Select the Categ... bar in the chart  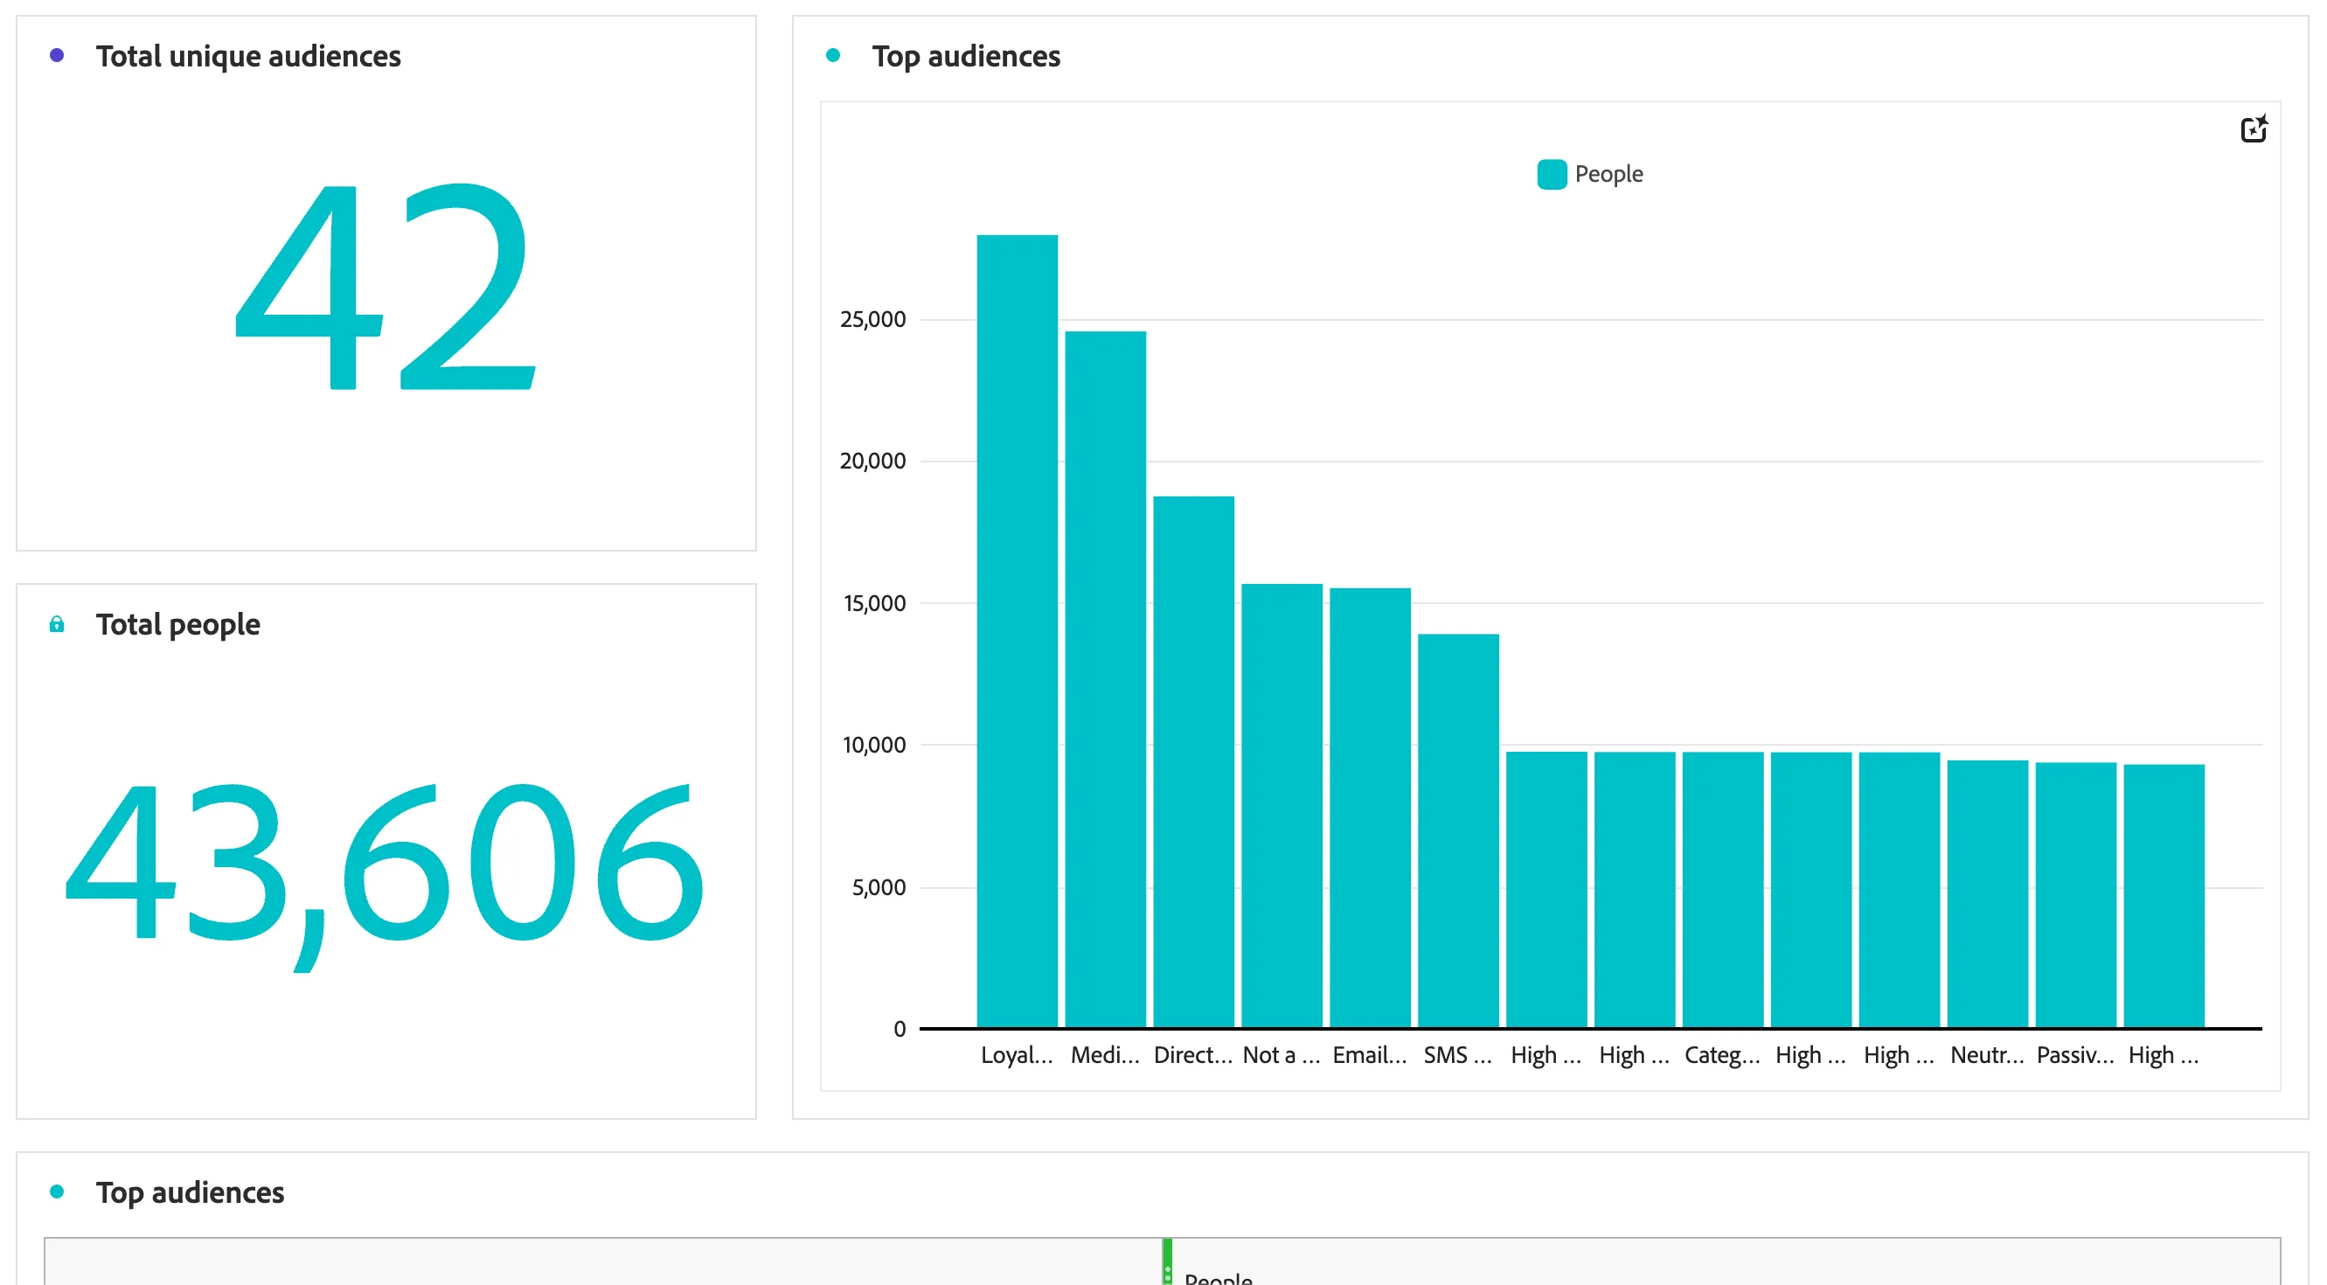pos(1723,890)
